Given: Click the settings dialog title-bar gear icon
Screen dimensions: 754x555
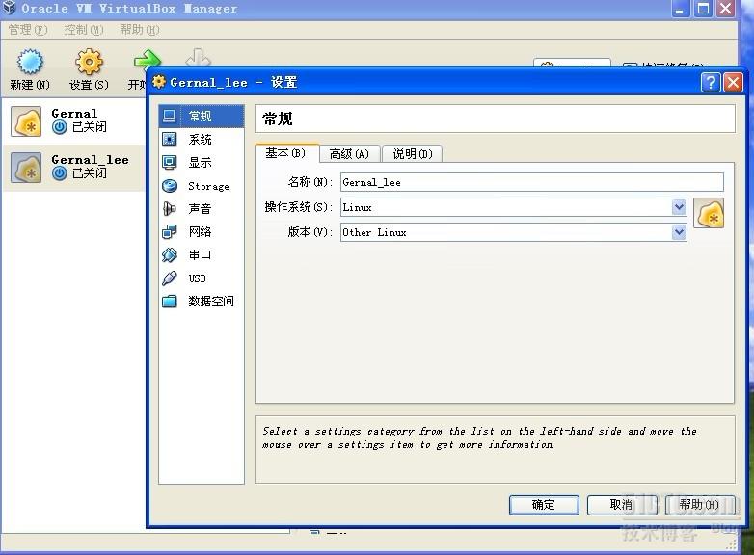Looking at the screenshot, I should pyautogui.click(x=159, y=82).
